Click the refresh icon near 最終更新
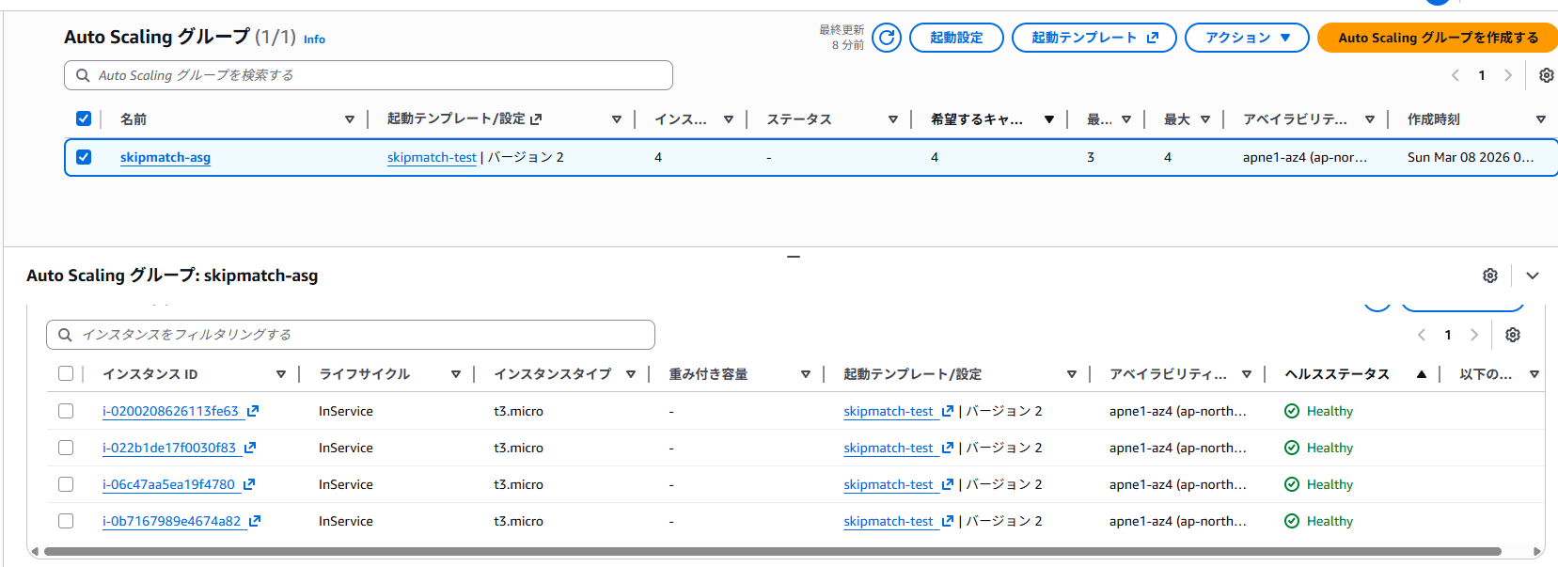 tap(886, 38)
